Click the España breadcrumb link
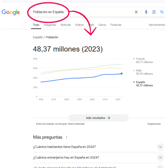The width and height of the screenshot is (165, 168). point(38,37)
